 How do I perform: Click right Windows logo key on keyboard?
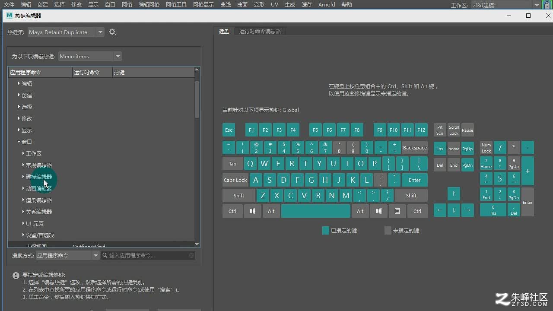(379, 211)
